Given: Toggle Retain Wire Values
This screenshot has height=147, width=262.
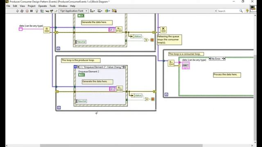Looking at the screenshot, I should 42,11.
